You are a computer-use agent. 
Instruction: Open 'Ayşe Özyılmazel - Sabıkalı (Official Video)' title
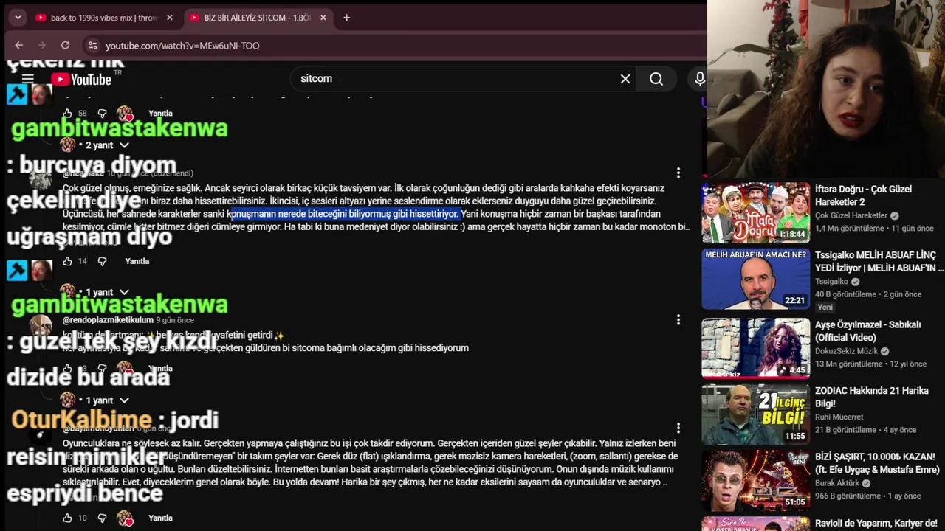pos(867,331)
